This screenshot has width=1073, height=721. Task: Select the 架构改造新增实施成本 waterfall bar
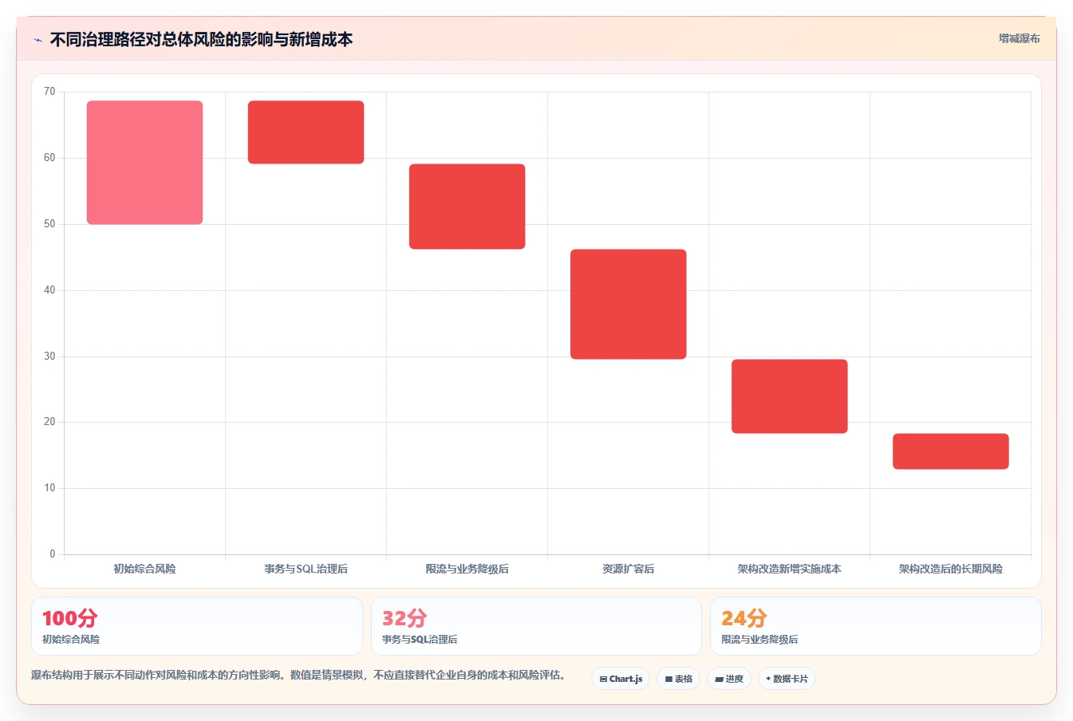789,396
